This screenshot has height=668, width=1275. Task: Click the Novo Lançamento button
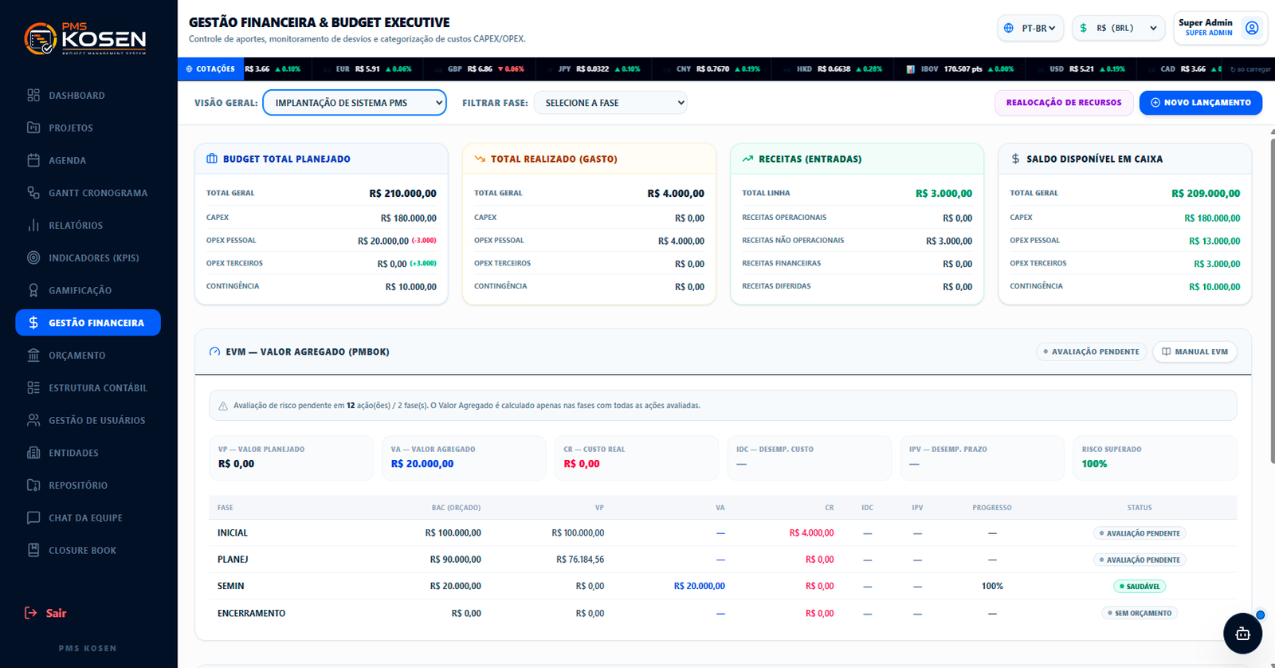click(x=1201, y=103)
